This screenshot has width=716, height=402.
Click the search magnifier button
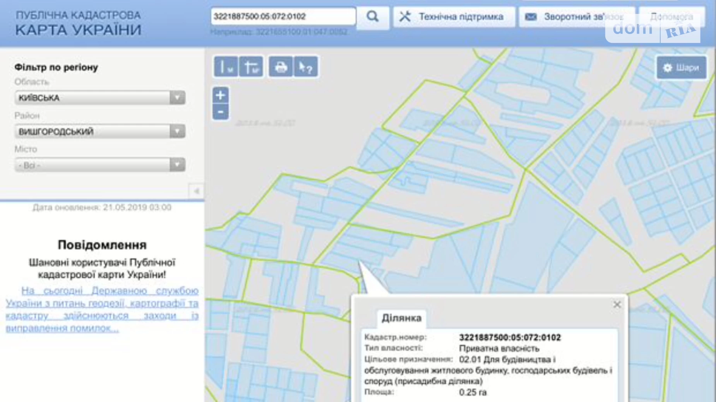(372, 17)
